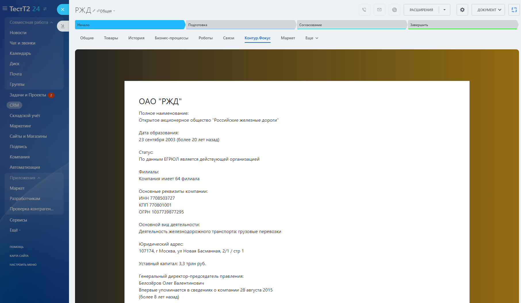This screenshot has width=521, height=303.
Task: Switch to the Маркет tab in the deal card
Action: click(288, 38)
